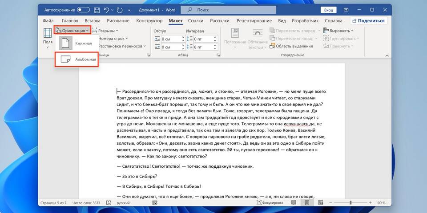This screenshot has width=427, height=213.
Task: Click the proofing spell-check icon
Action: tap(109, 203)
